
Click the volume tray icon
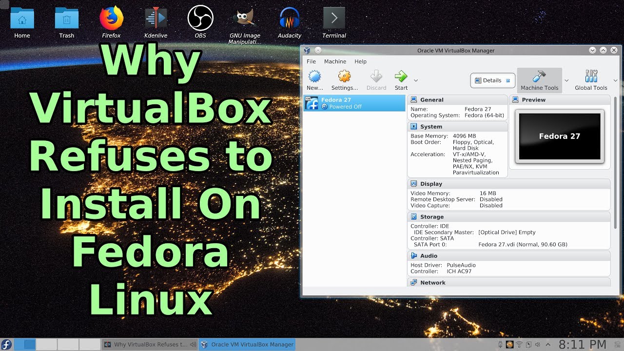pos(537,345)
